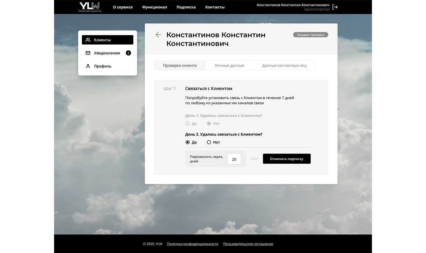Click the Связаться с Клиентом heading
The width and height of the screenshot is (426, 253).
point(209,88)
